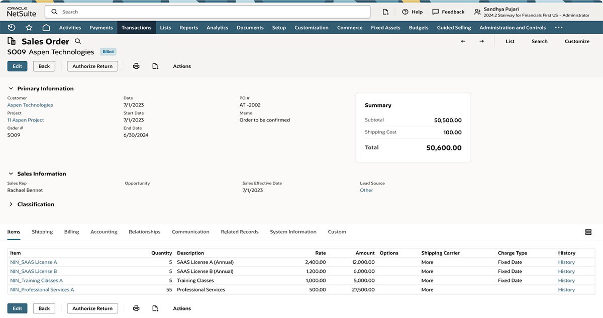Click into the global Search field
Viewport: 603px width, 318px height.
(208, 12)
